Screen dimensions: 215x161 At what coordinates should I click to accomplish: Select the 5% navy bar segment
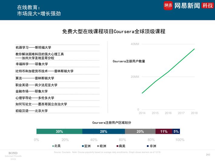click(176, 131)
